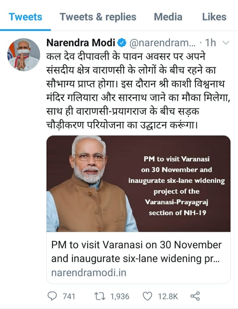Open the link card preview image
Screen dimensions: 238x309
(x=138, y=183)
